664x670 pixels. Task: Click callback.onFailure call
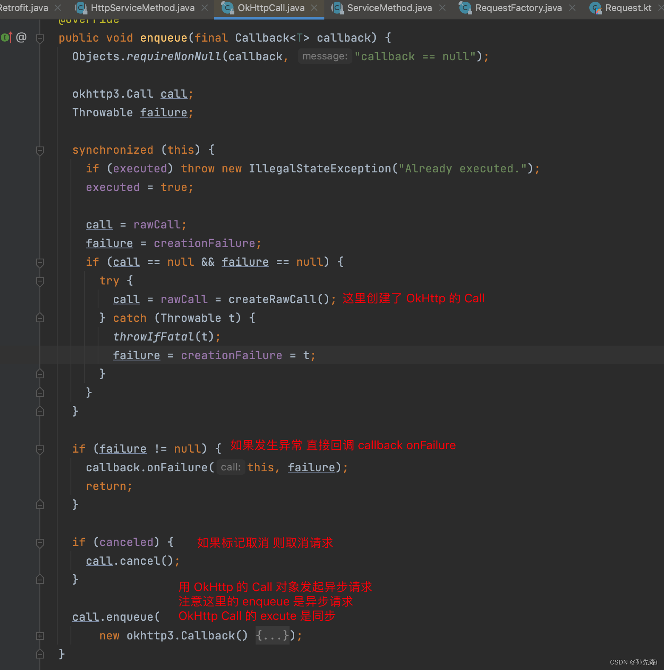tap(147, 467)
